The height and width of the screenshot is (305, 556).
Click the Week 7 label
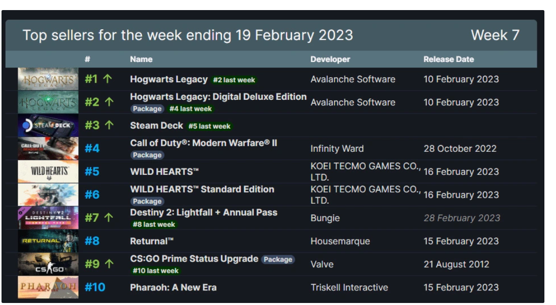coord(495,35)
